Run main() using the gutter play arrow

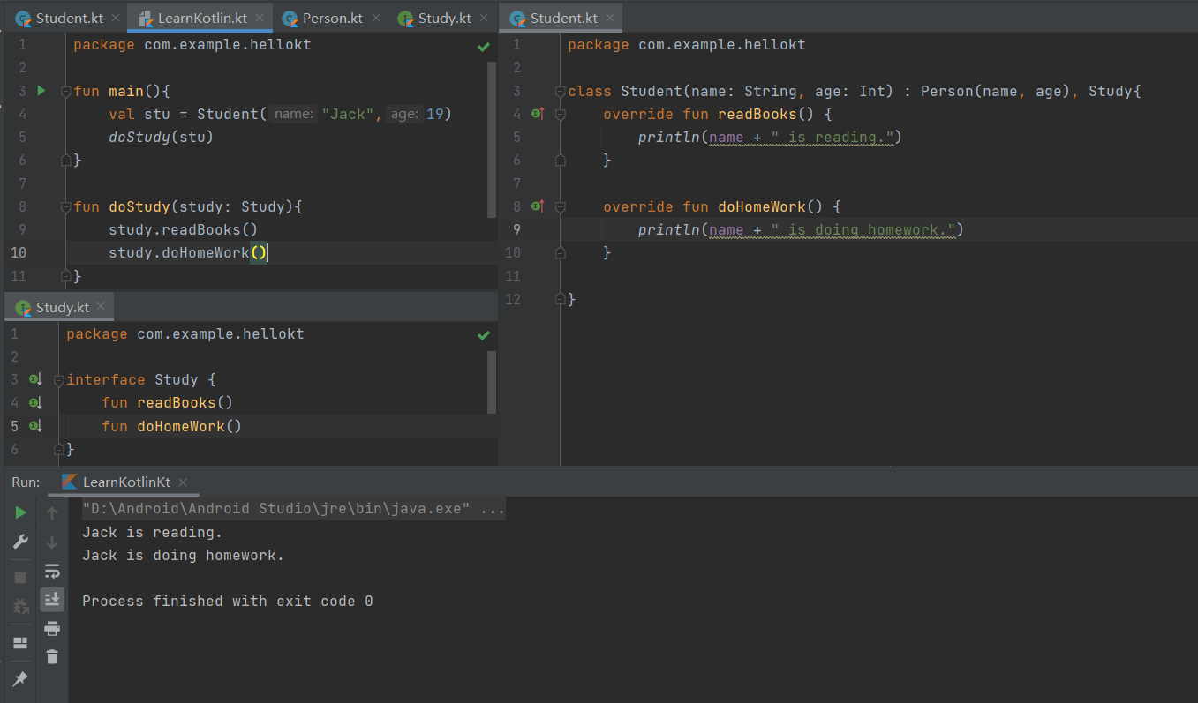coord(41,91)
